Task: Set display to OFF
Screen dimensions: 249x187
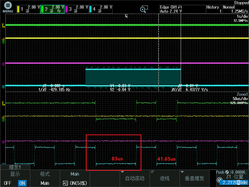Action: 7,183
